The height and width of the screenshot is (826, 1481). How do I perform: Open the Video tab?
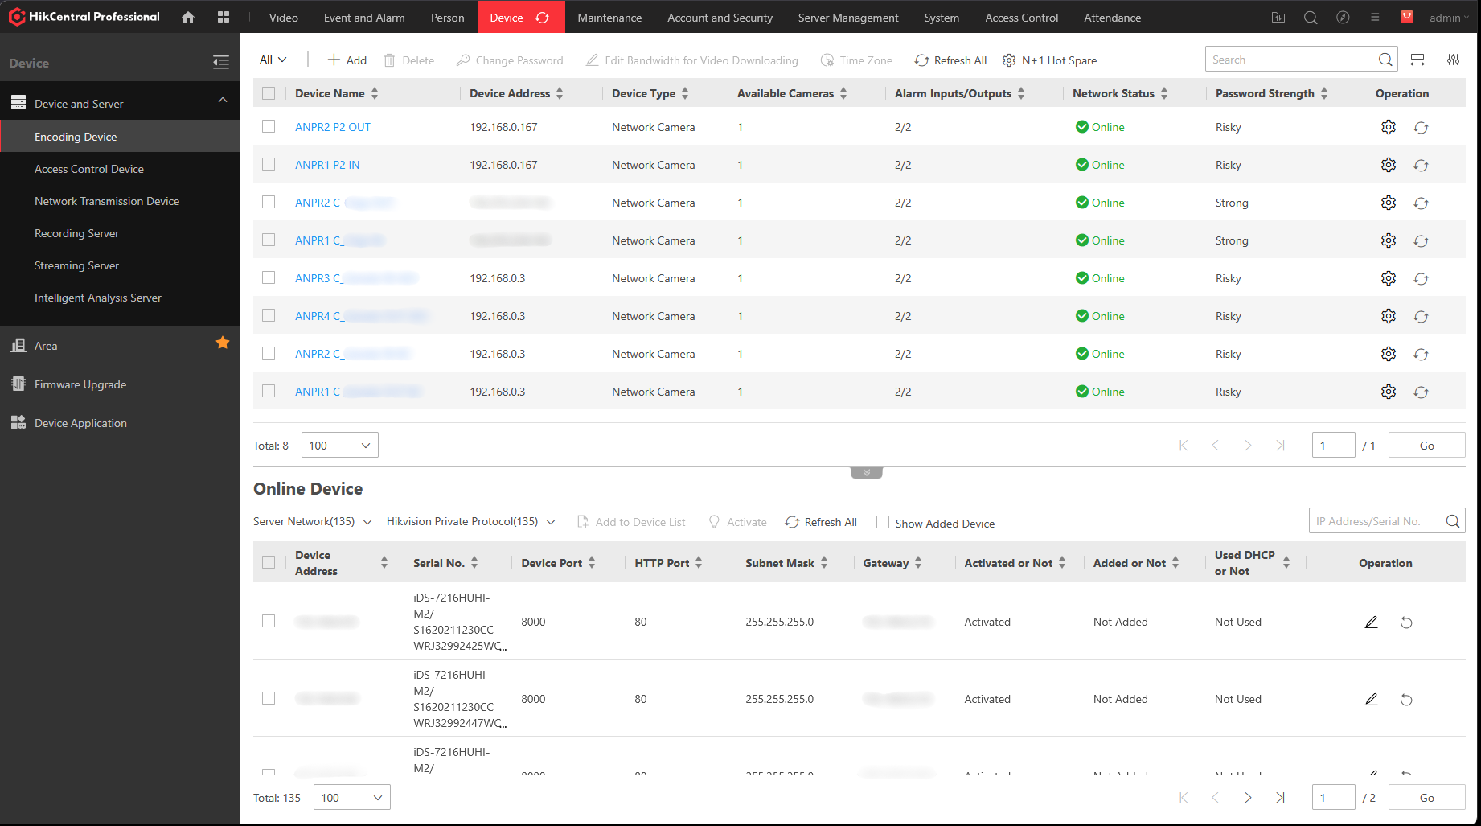284,18
